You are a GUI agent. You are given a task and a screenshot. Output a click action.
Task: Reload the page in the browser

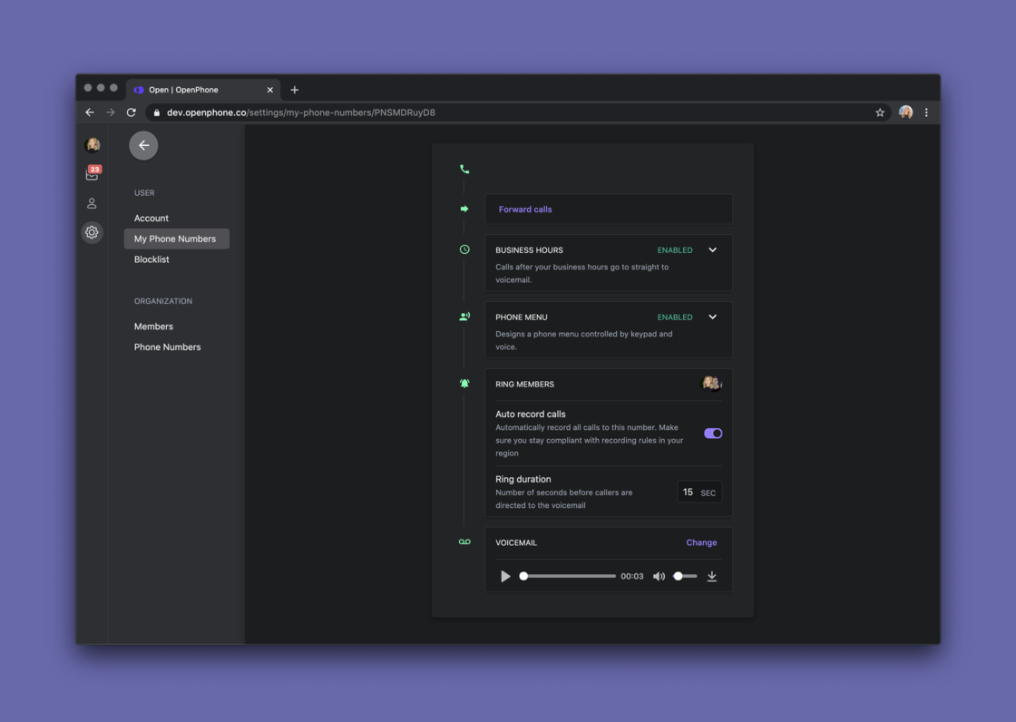click(131, 112)
